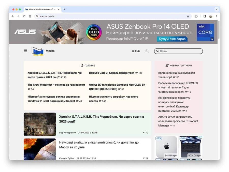This screenshot has height=172, width=229.
Task: Open the large S.T.A.L.K.E.R. article card title
Action: (x=102, y=119)
